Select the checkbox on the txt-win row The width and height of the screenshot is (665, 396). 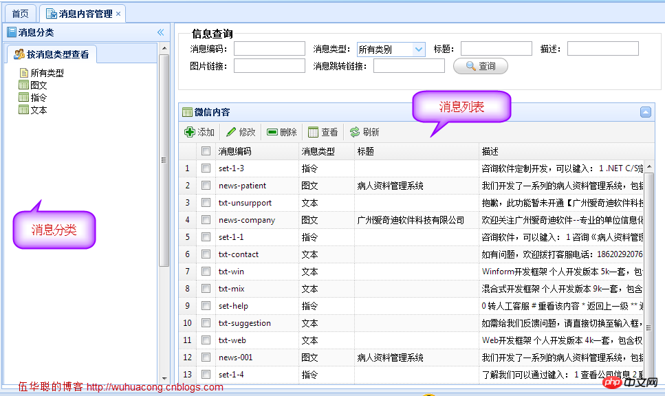click(x=205, y=271)
